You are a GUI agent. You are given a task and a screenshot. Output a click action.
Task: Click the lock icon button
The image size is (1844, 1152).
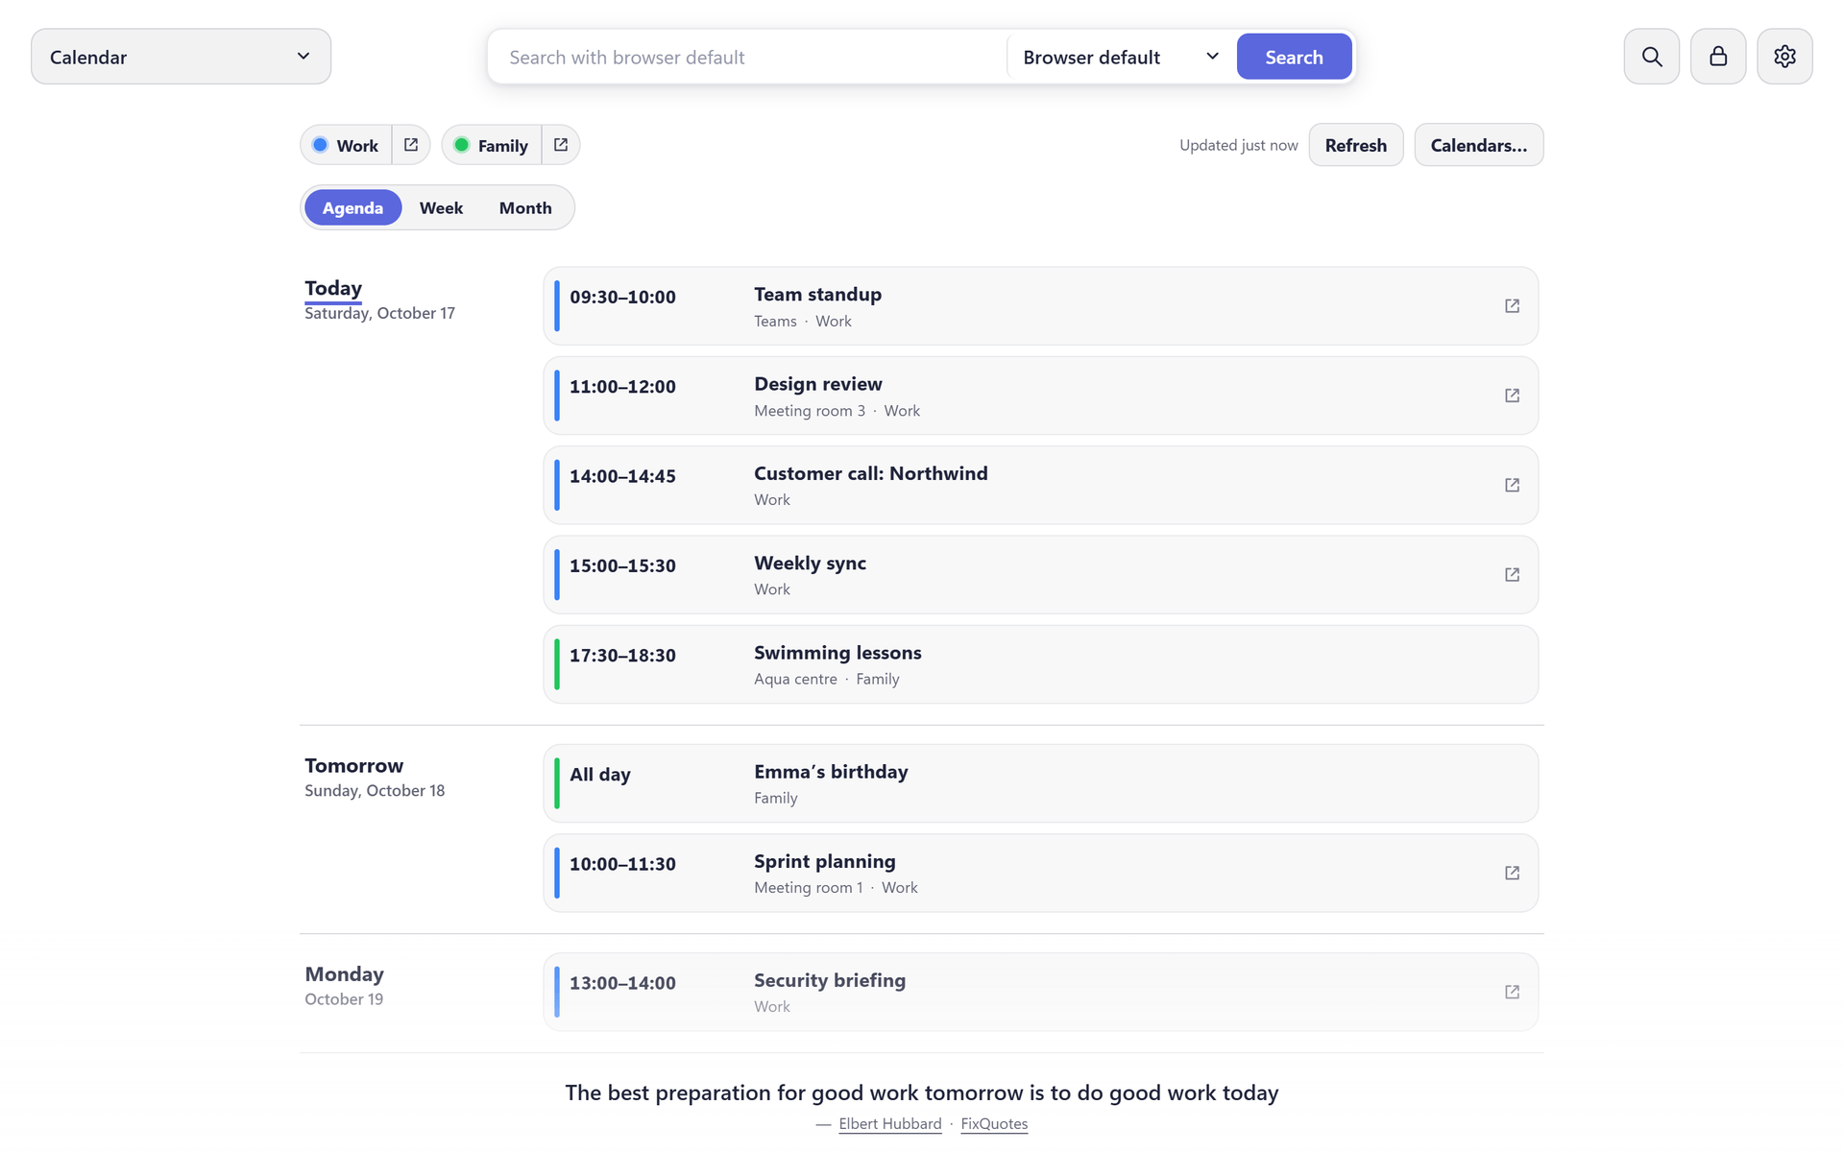(1717, 57)
